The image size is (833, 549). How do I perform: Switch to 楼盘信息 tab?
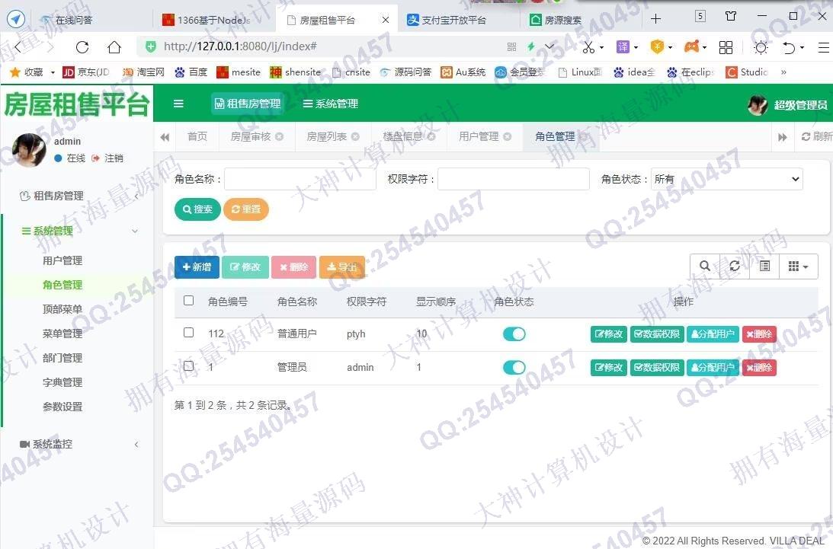click(402, 136)
